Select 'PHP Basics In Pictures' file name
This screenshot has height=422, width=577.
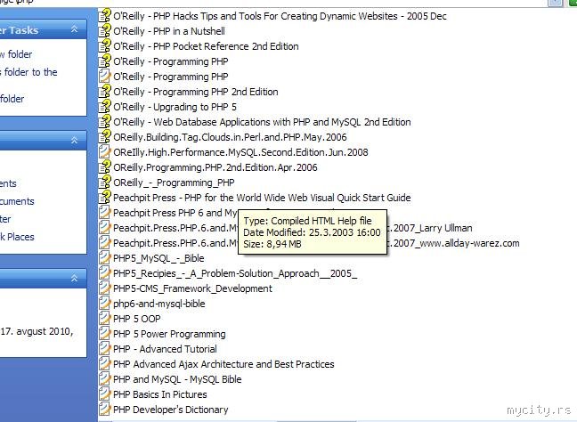click(160, 394)
